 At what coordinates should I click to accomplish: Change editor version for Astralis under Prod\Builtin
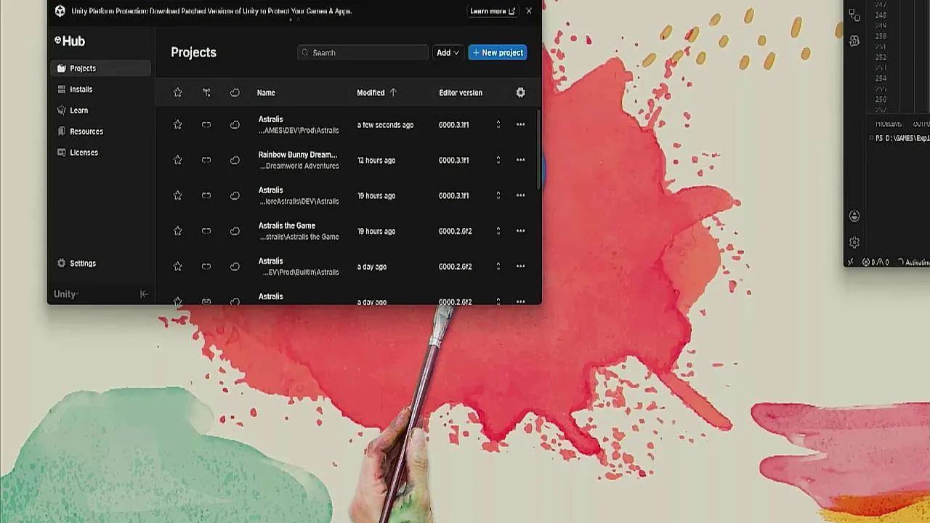pos(498,267)
